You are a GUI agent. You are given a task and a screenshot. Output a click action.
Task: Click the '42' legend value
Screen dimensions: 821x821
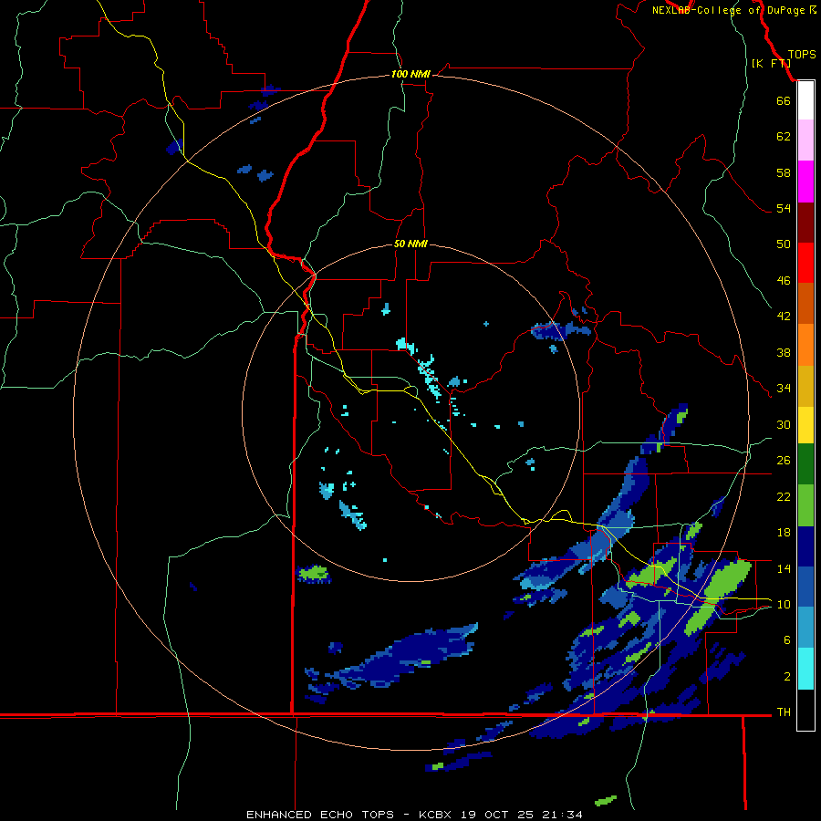[x=784, y=317]
